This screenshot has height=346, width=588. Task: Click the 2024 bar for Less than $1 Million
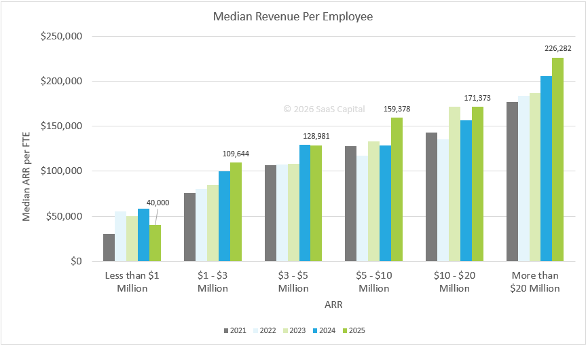(144, 235)
